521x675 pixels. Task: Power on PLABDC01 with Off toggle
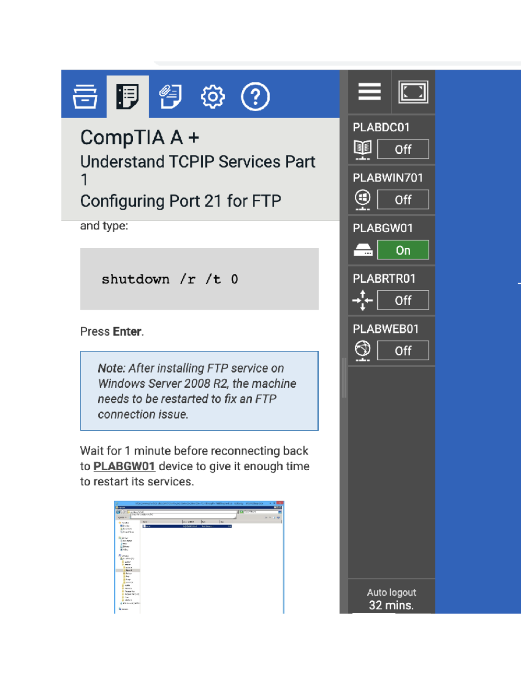click(x=402, y=150)
